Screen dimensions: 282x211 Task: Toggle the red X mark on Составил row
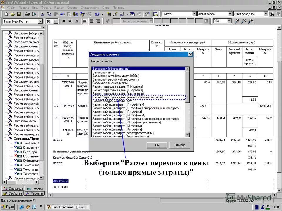[16, 156]
